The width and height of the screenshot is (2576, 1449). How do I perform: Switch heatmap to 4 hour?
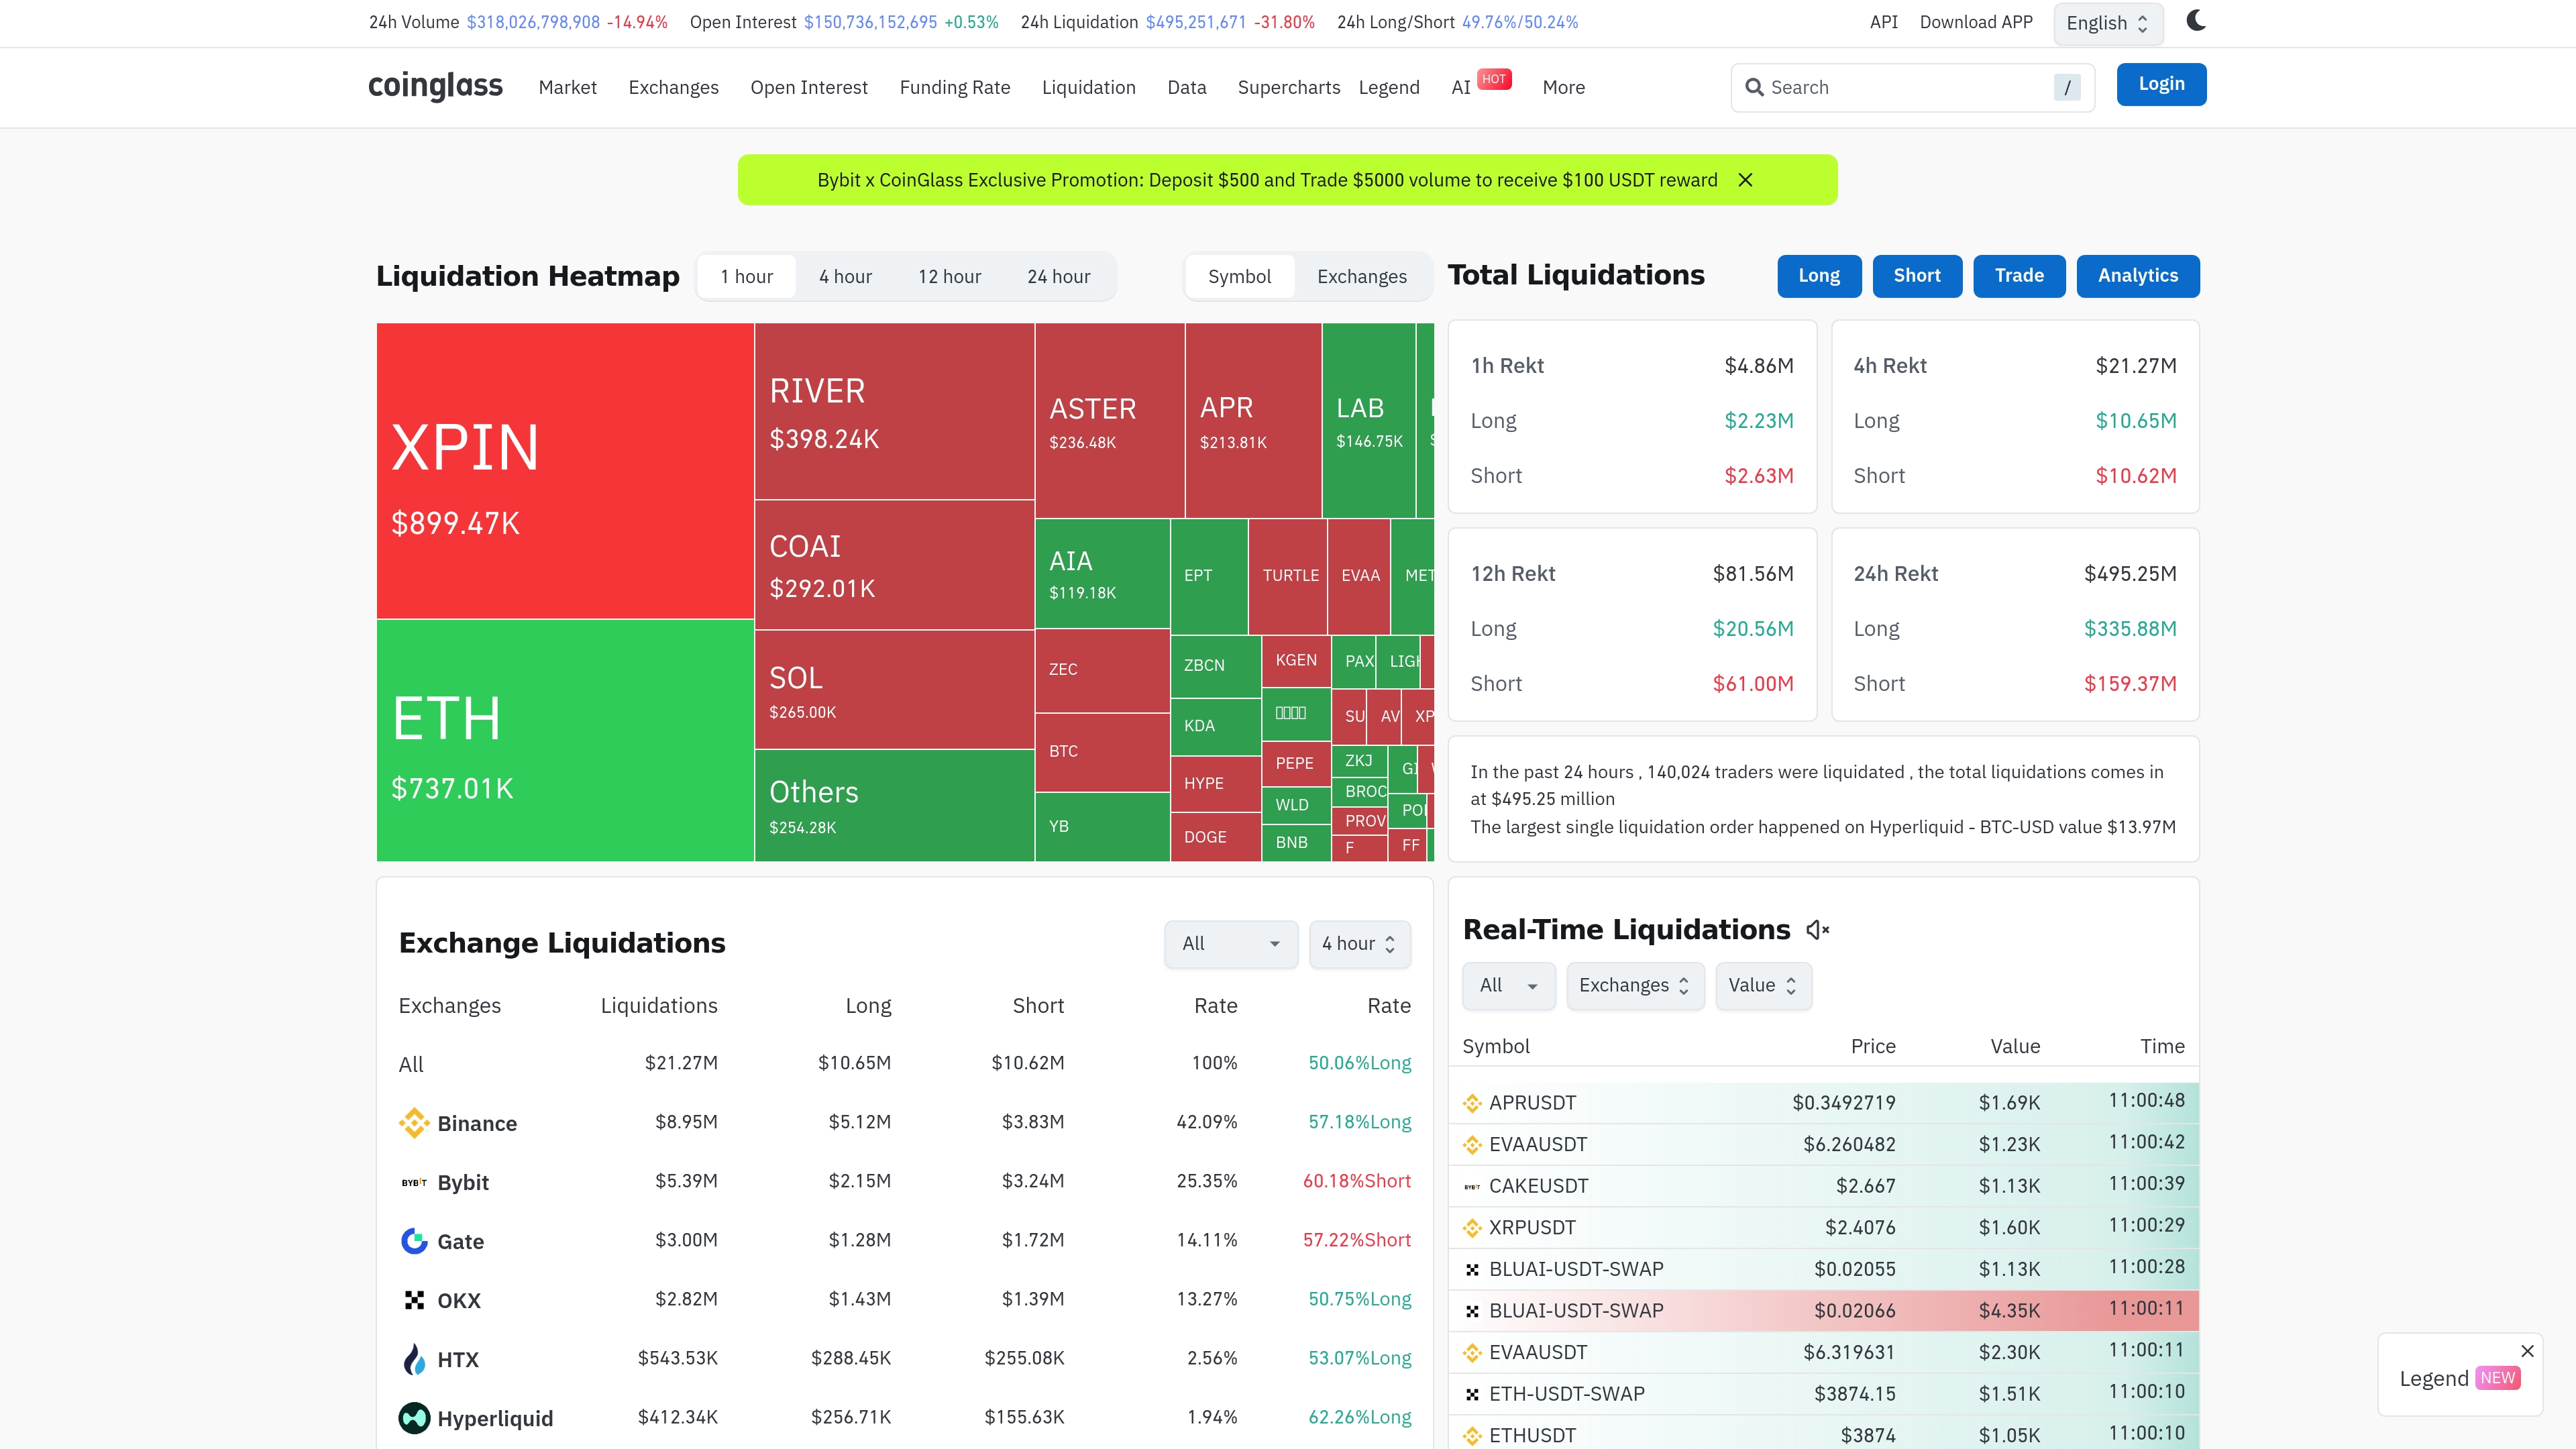(x=845, y=276)
